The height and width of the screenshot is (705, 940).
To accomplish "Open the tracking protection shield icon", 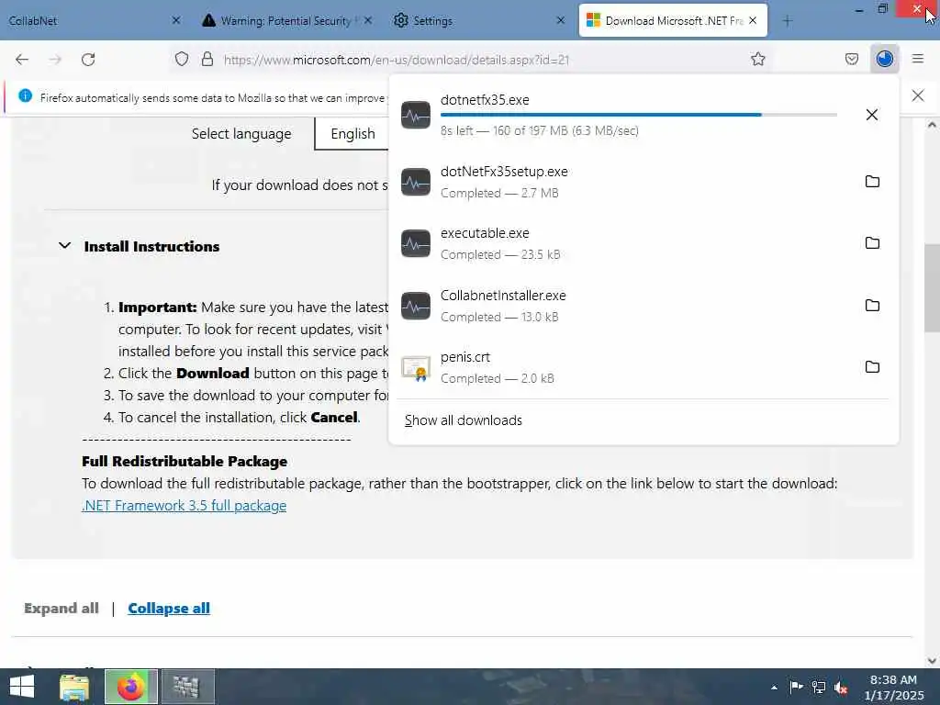I will [182, 60].
